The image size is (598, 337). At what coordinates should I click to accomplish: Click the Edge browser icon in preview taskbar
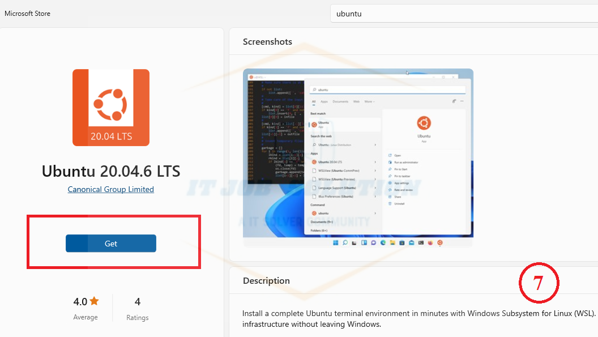coord(383,242)
